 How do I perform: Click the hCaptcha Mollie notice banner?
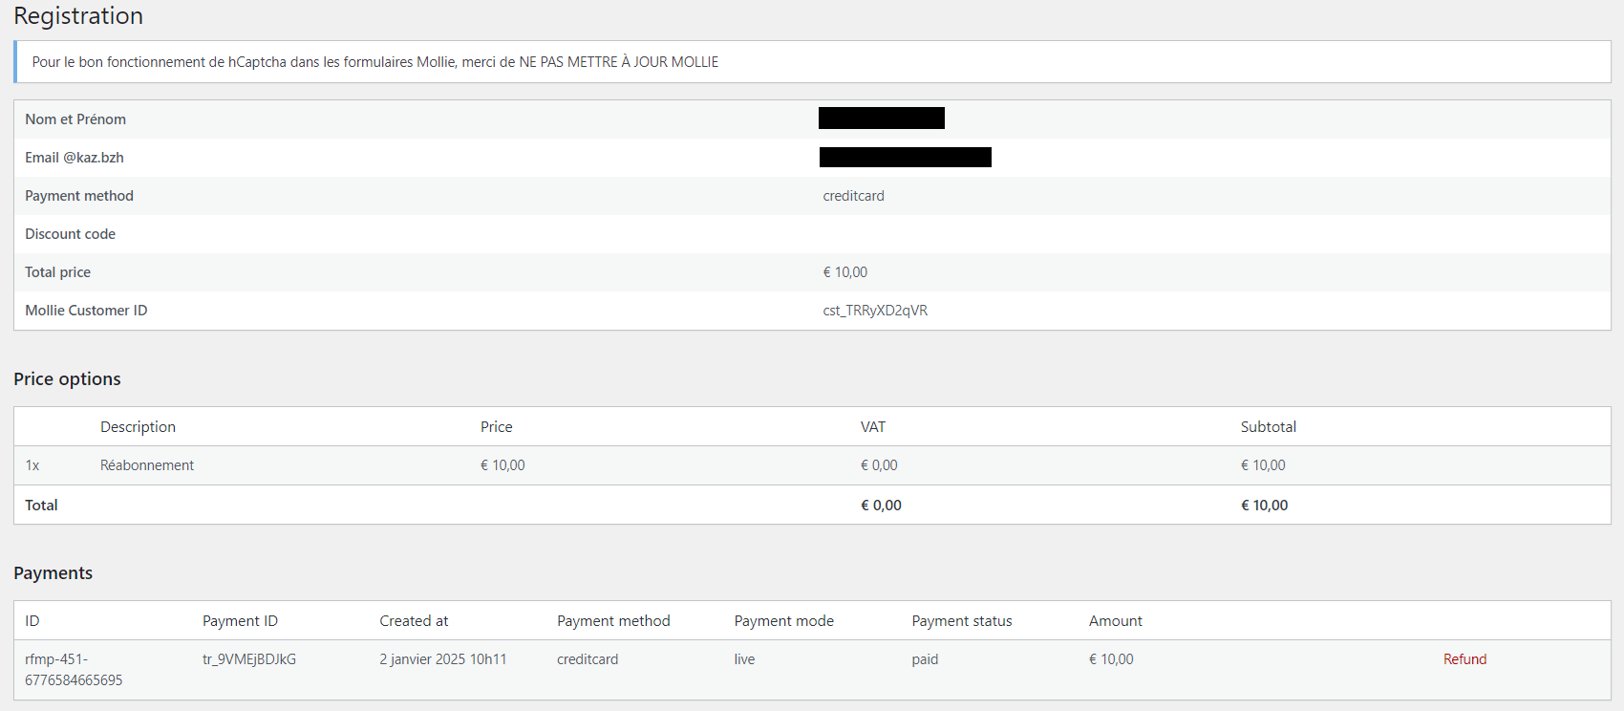point(374,62)
